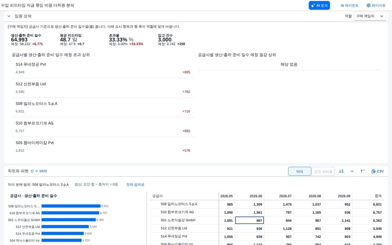This screenshot has width=392, height=245.
Task: Click the S14 푸네정공 Pvt total cell 4,949
Action: tap(368, 237)
